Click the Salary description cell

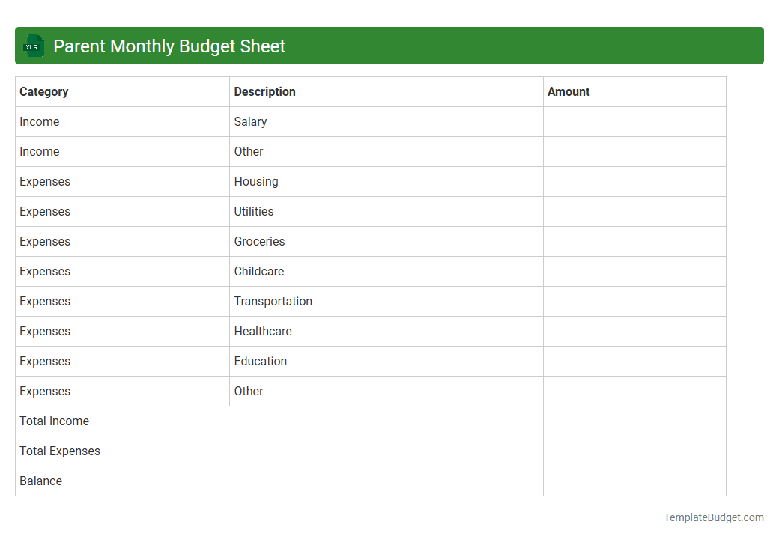point(250,121)
